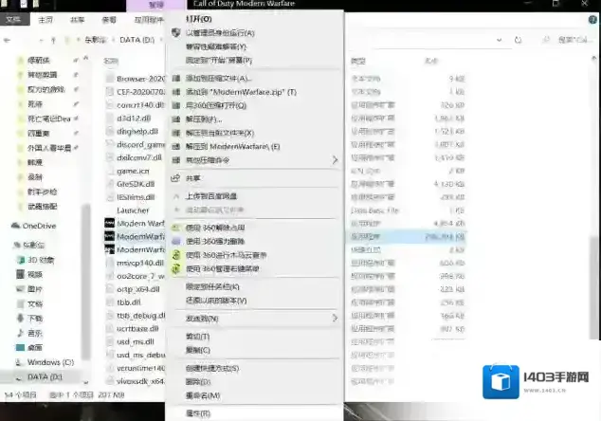601x421 pixels.
Task: Click the icon beside 添加到压缩文件(A)
Action: (176, 78)
